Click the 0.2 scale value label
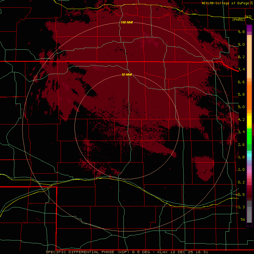 pyautogui.click(x=241, y=182)
